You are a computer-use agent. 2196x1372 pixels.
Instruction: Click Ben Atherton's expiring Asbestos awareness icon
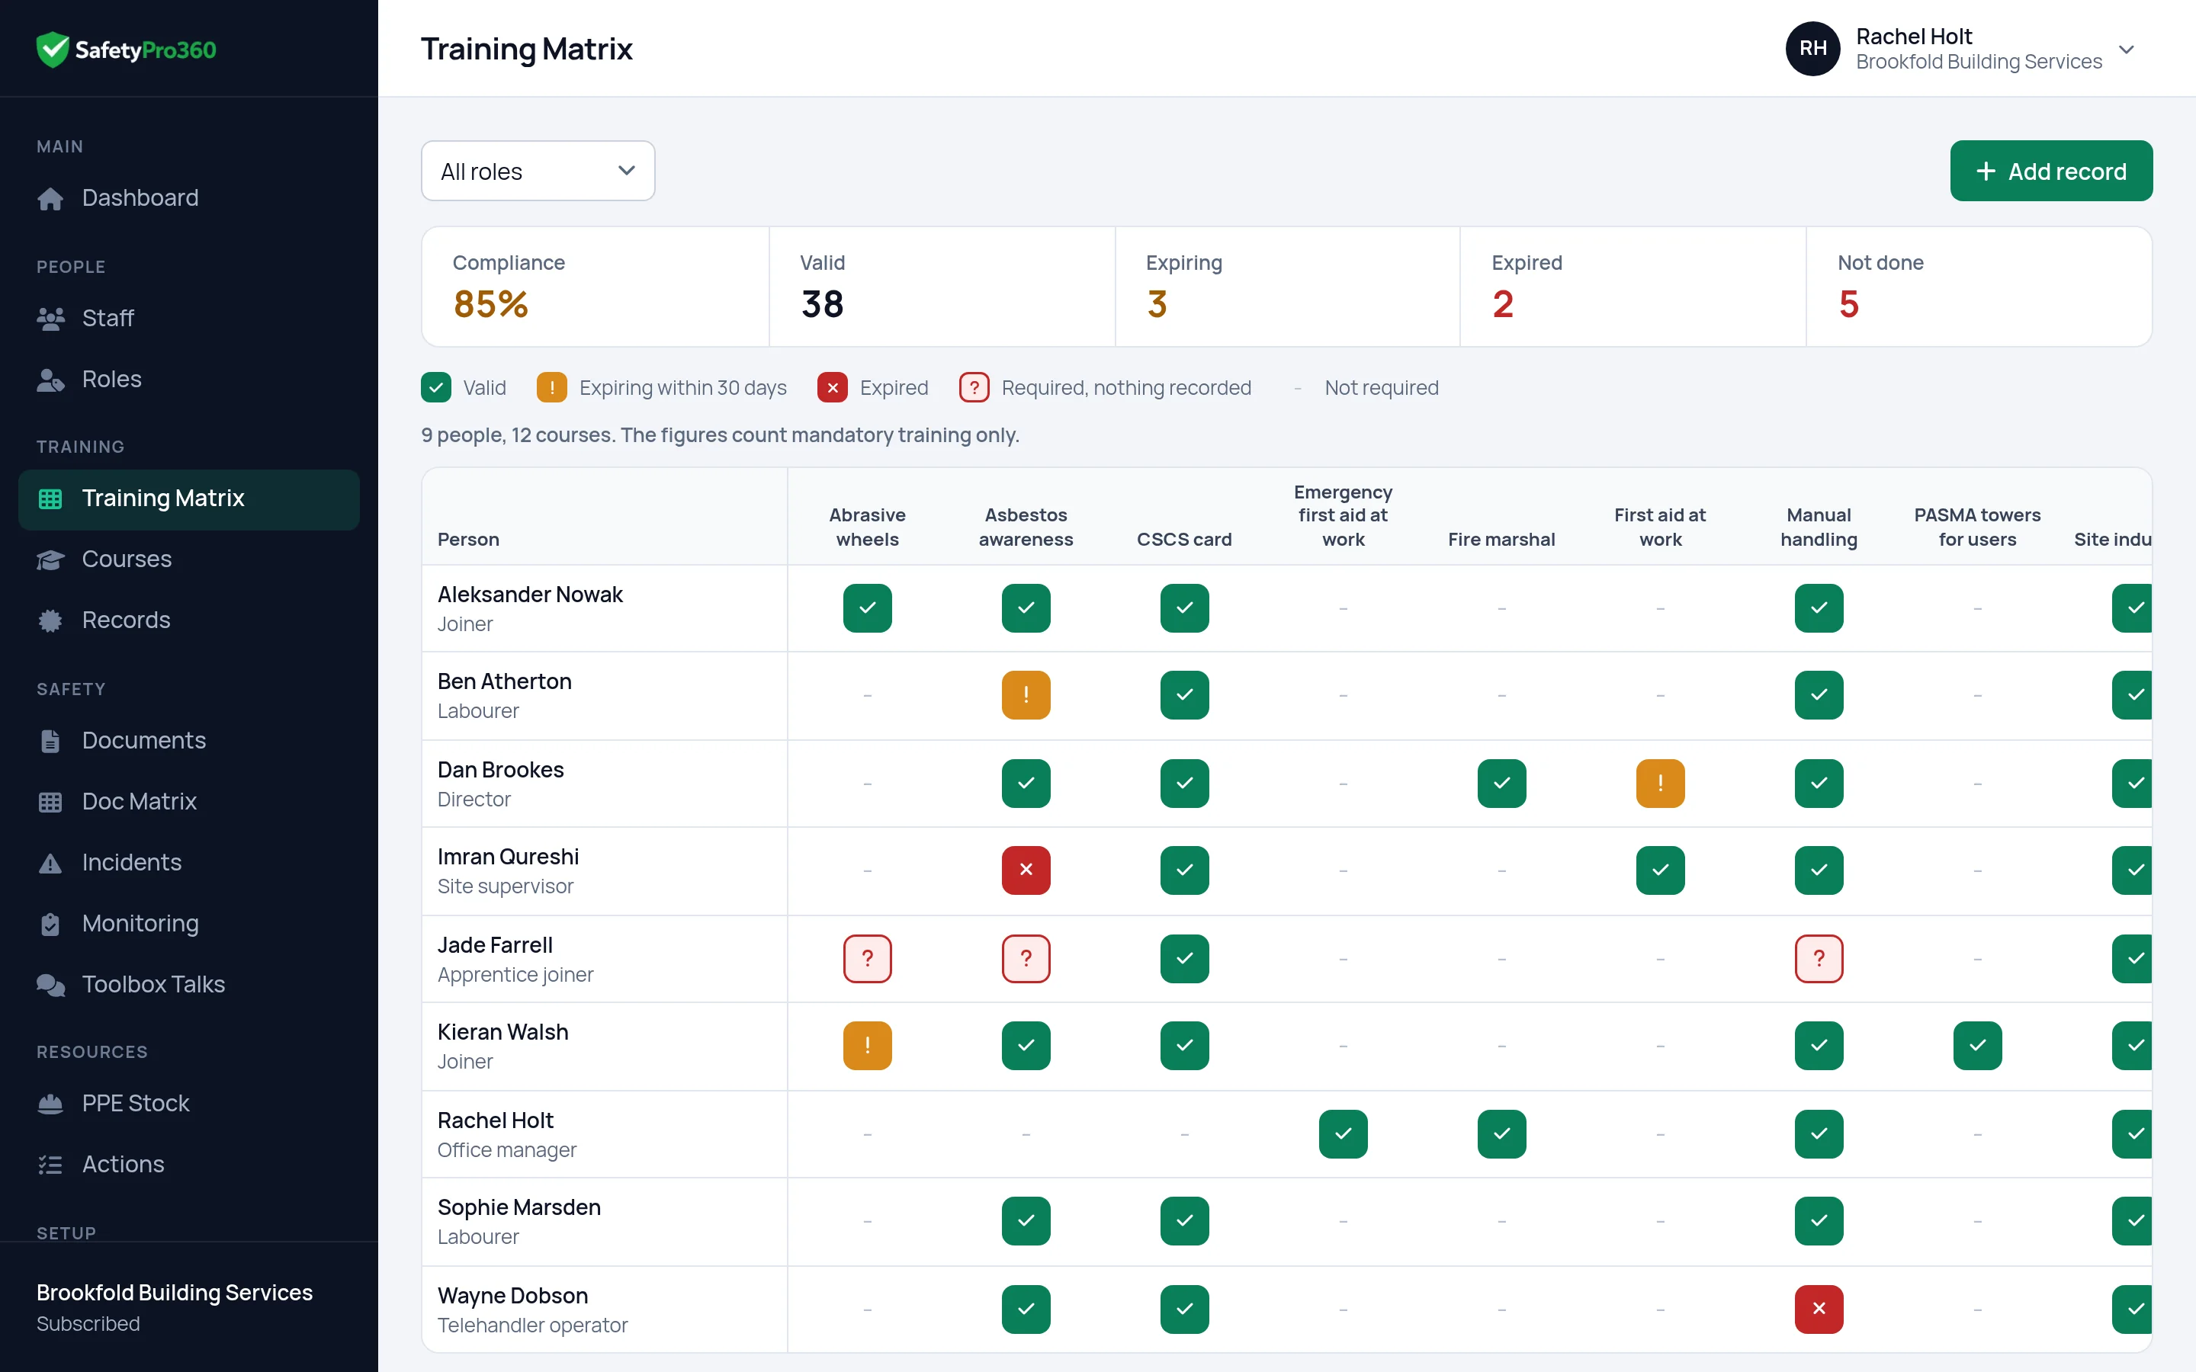click(x=1026, y=695)
